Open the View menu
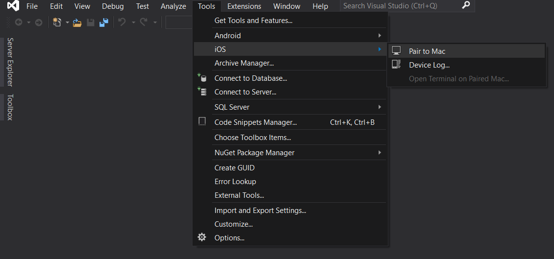This screenshot has height=259, width=554. pos(82,6)
